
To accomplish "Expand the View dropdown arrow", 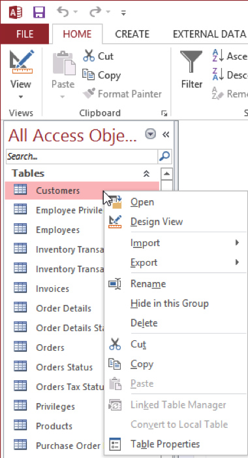I will [x=21, y=97].
